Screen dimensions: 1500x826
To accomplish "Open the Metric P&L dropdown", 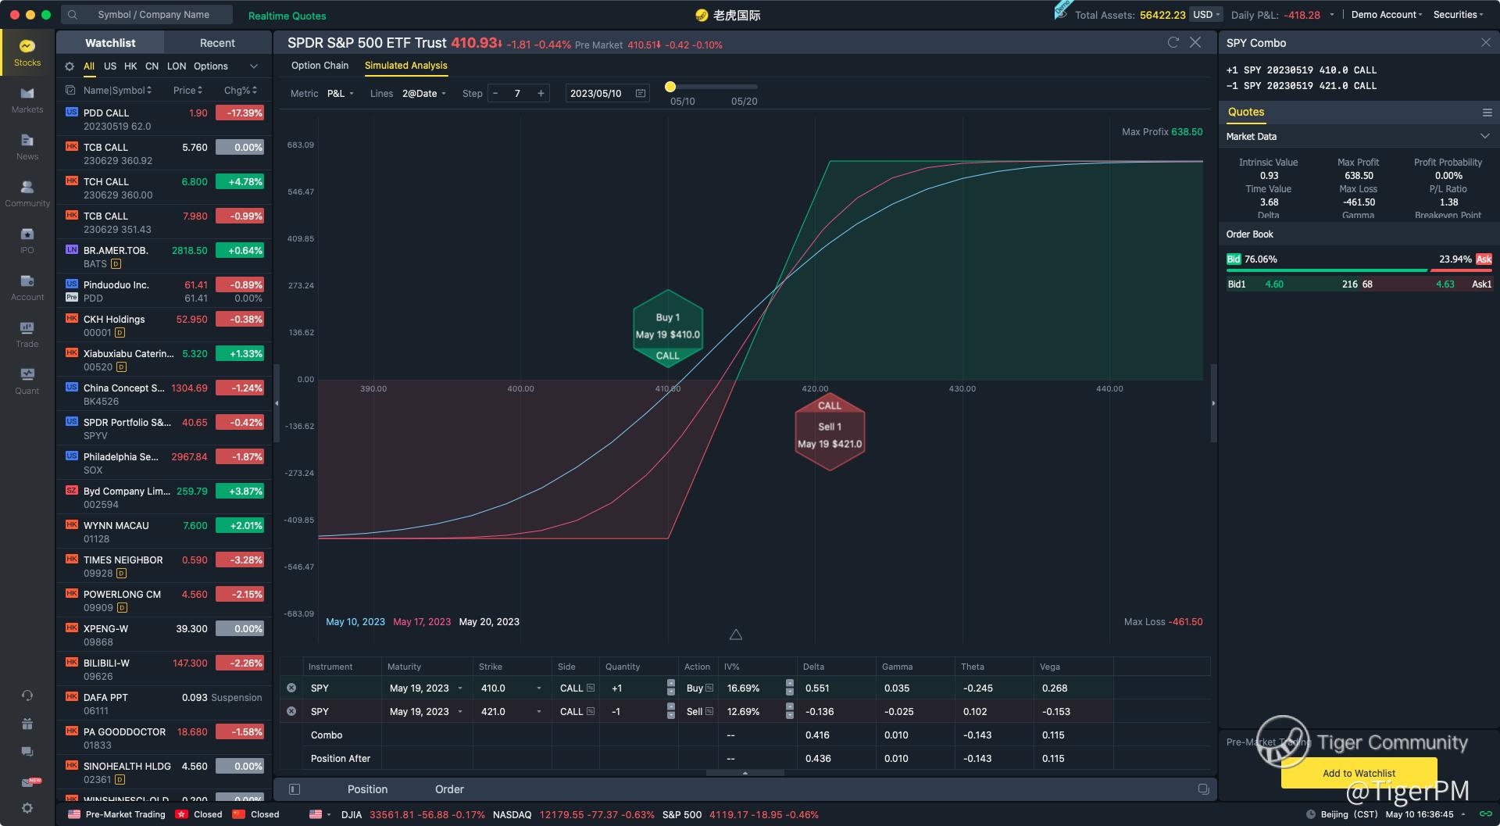I will tap(341, 94).
